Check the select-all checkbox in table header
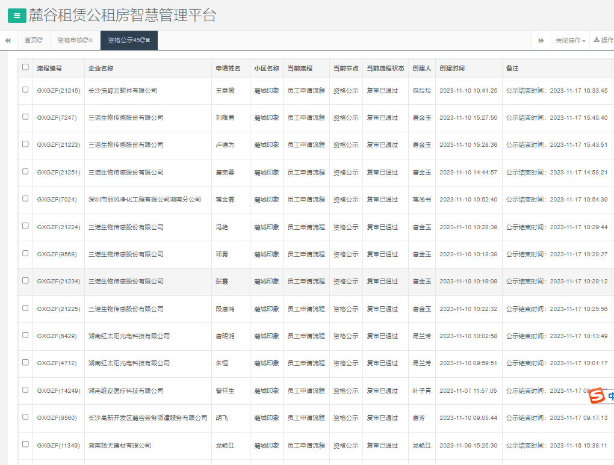This screenshot has width=614, height=465. pos(24,68)
